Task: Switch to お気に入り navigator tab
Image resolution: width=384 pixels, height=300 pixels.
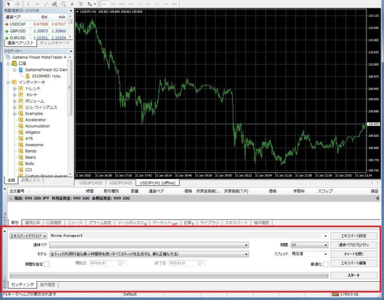Action: (x=30, y=180)
